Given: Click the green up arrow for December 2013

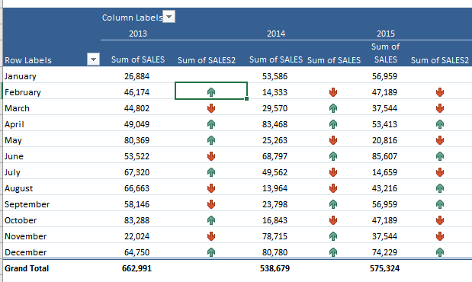Looking at the screenshot, I should pyautogui.click(x=211, y=252).
